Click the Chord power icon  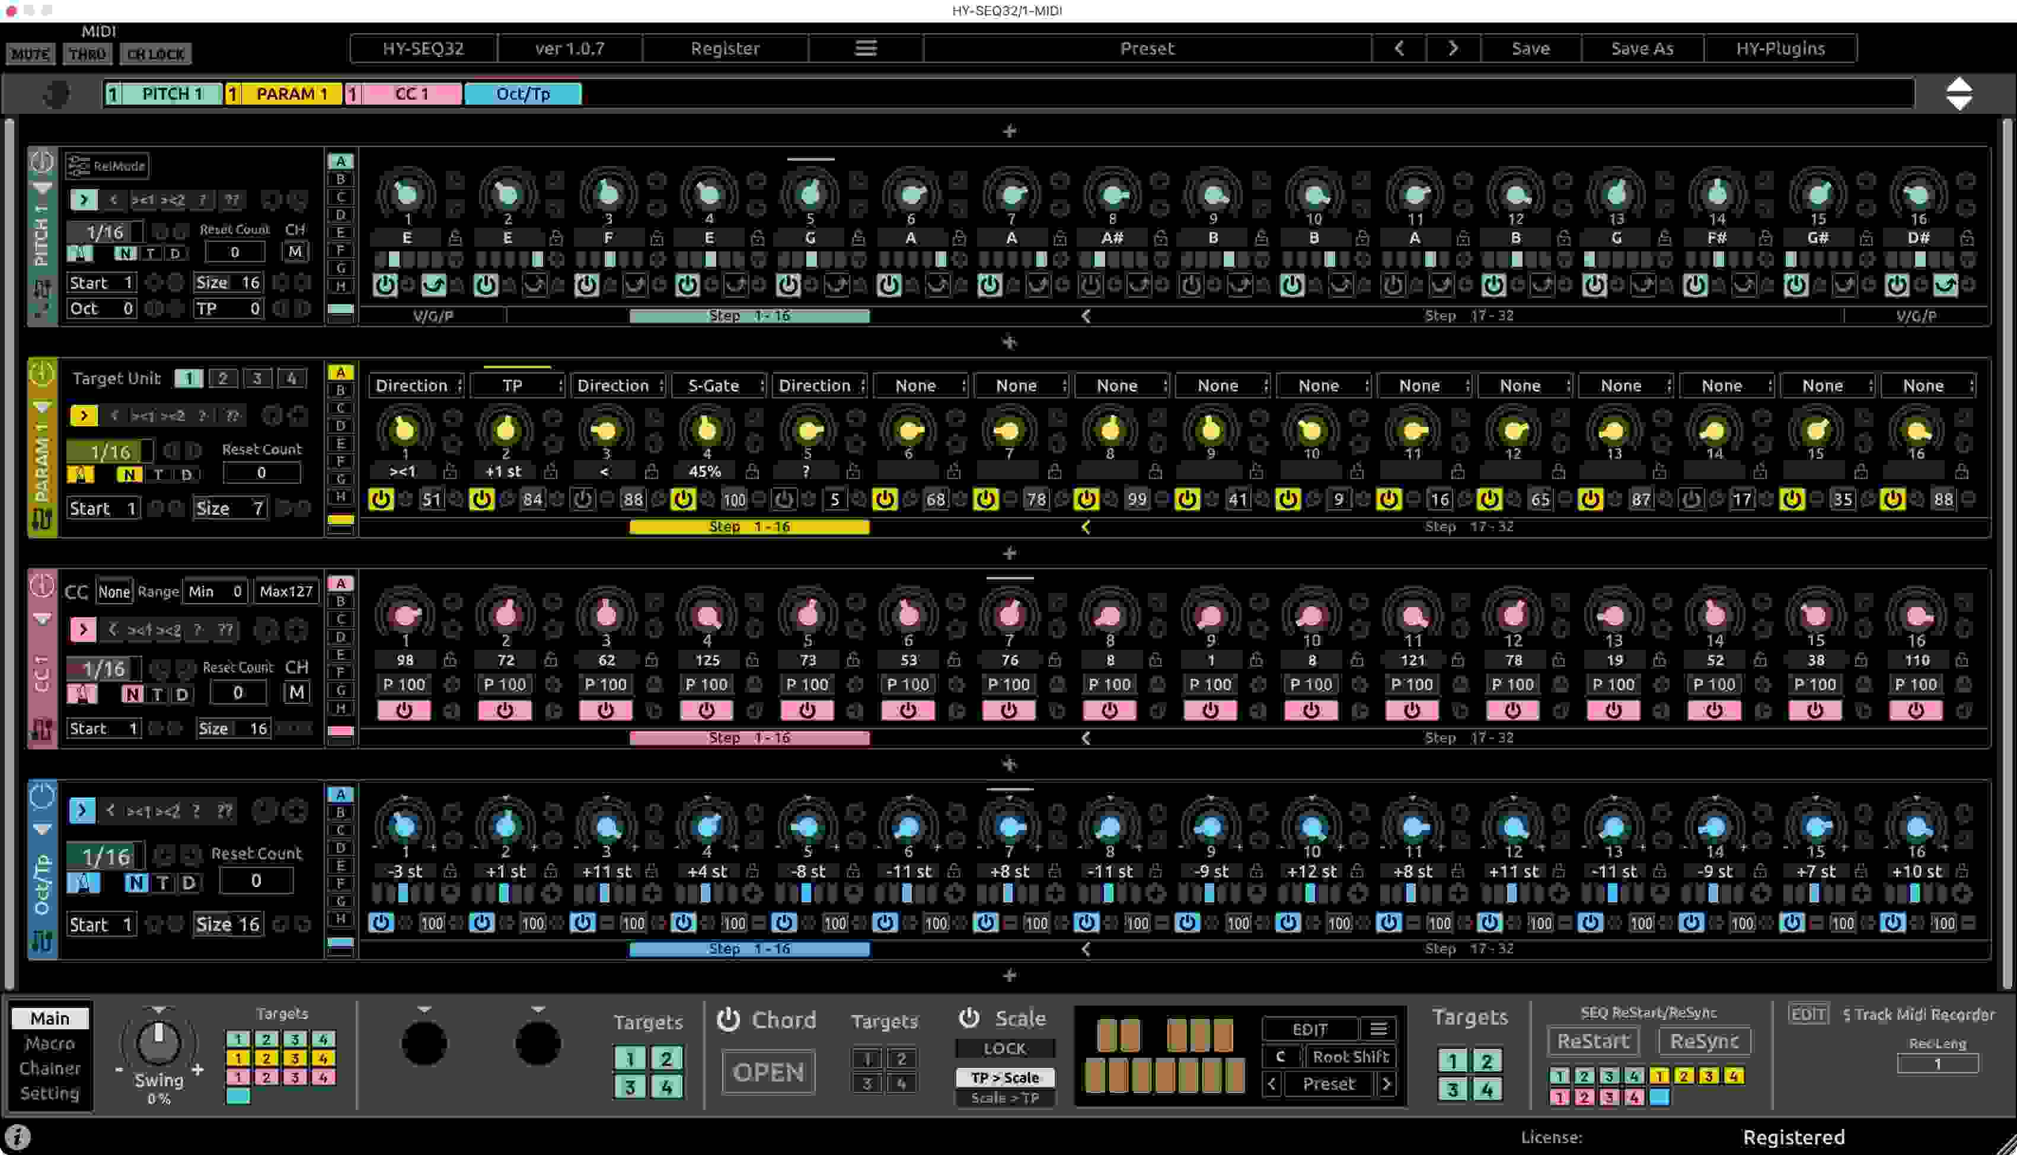(728, 1019)
